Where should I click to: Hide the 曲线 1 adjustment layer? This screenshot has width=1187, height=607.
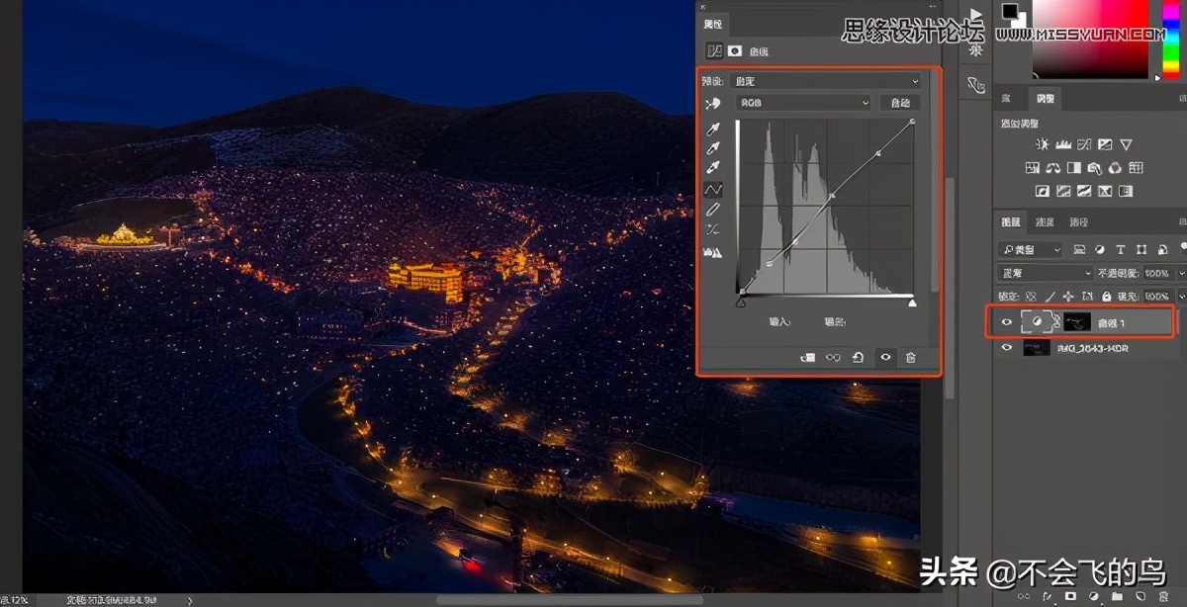1006,323
